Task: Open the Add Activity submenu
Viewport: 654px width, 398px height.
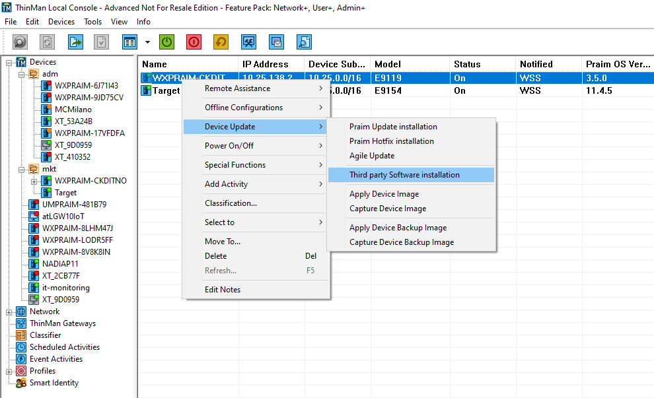Action: (256, 184)
